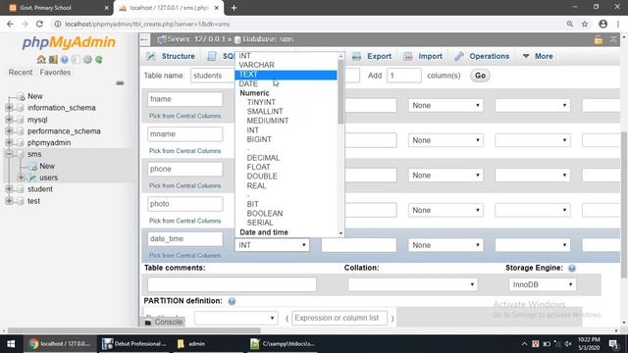The height and width of the screenshot is (353, 628).
Task: Click the link-with-main-panel chain icon
Action: [120, 82]
